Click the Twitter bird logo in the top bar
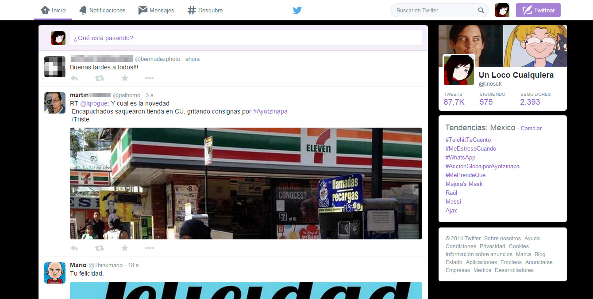This screenshot has width=593, height=299. click(x=297, y=10)
